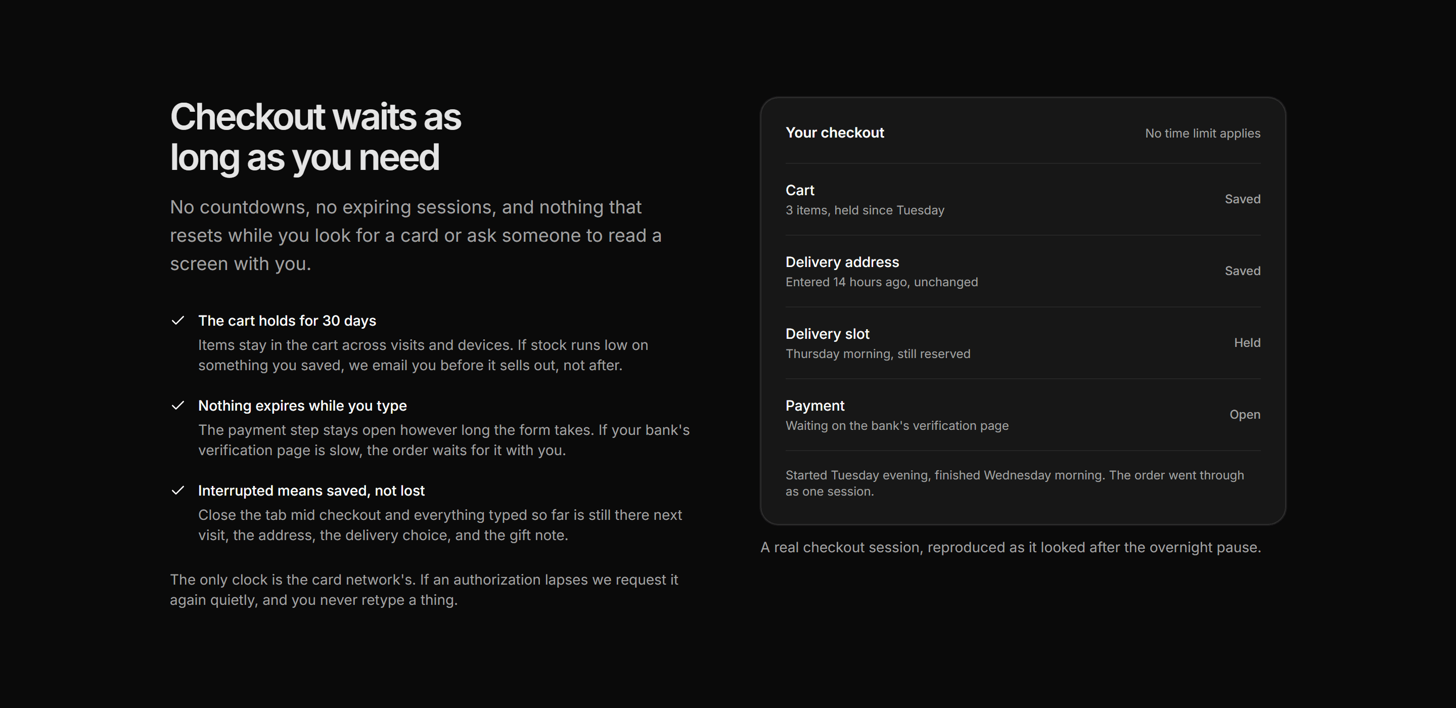1456x708 pixels.
Task: Click the Started Tuesday evening summary note
Action: 1015,483
